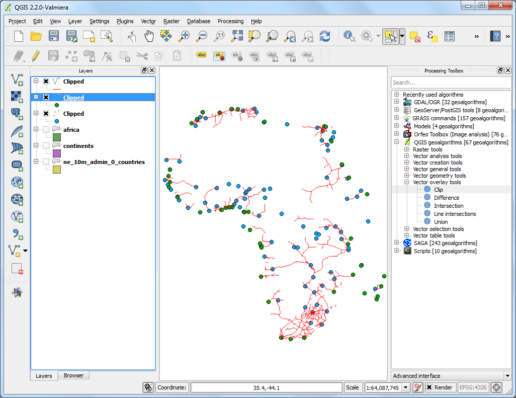Select the Clip algorithm
516x398 pixels.
[438, 190]
